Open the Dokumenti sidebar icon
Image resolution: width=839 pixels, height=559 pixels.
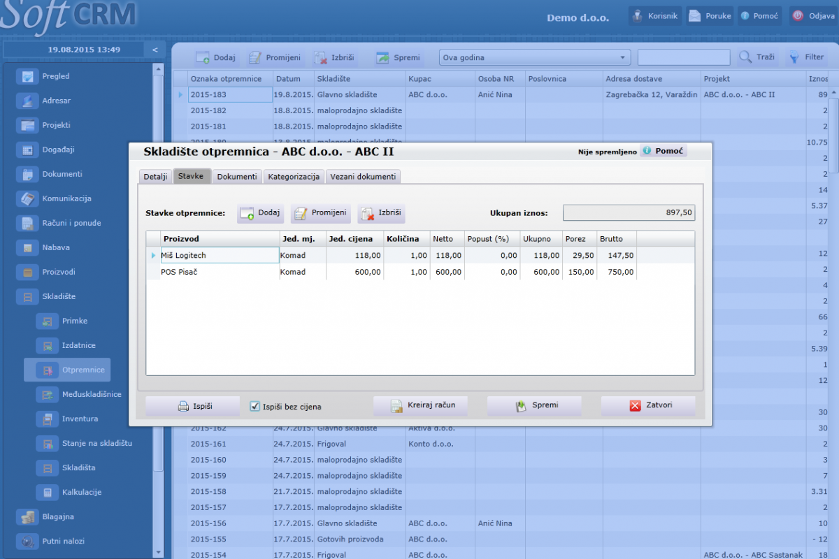point(27,174)
